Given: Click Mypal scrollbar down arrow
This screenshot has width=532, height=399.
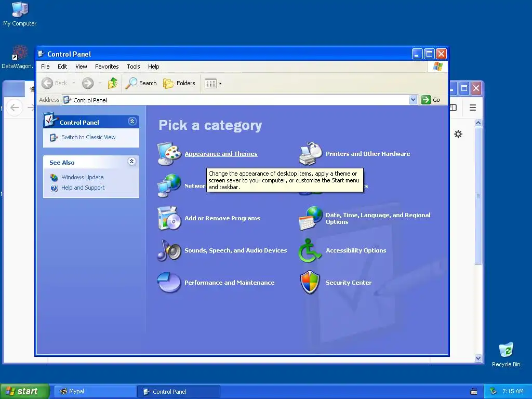Looking at the screenshot, I should pos(478,358).
